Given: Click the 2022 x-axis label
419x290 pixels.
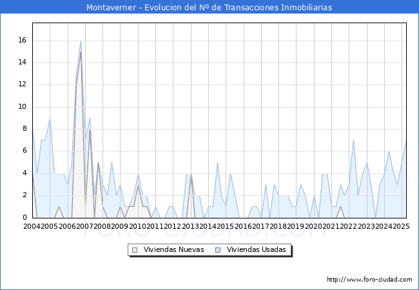Looking at the screenshot, I should 349,226.
